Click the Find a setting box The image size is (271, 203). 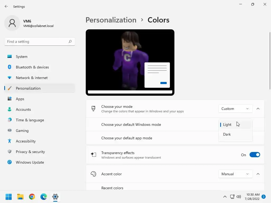point(40,41)
